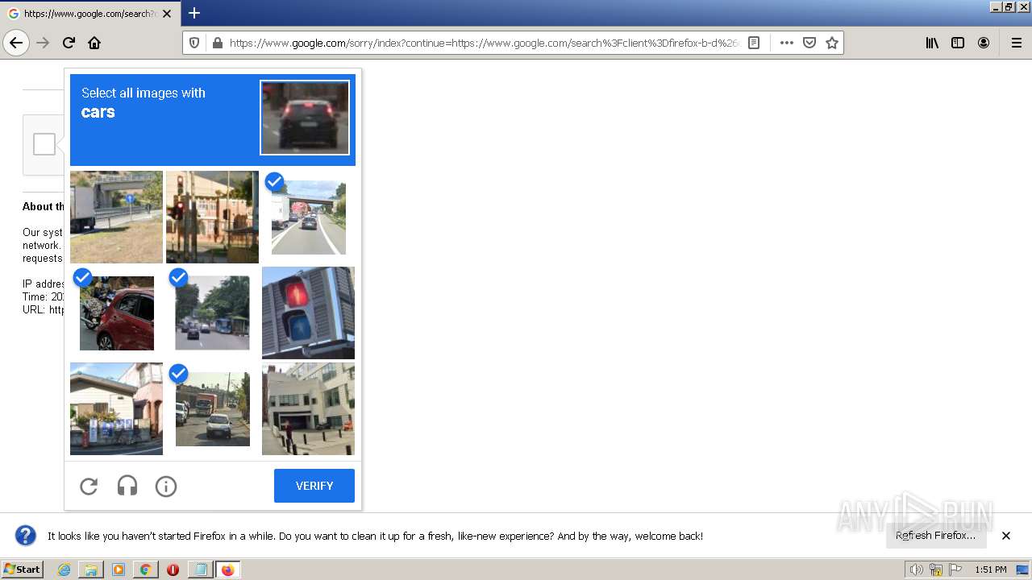Go back to the previous page
The width and height of the screenshot is (1032, 580).
point(16,43)
